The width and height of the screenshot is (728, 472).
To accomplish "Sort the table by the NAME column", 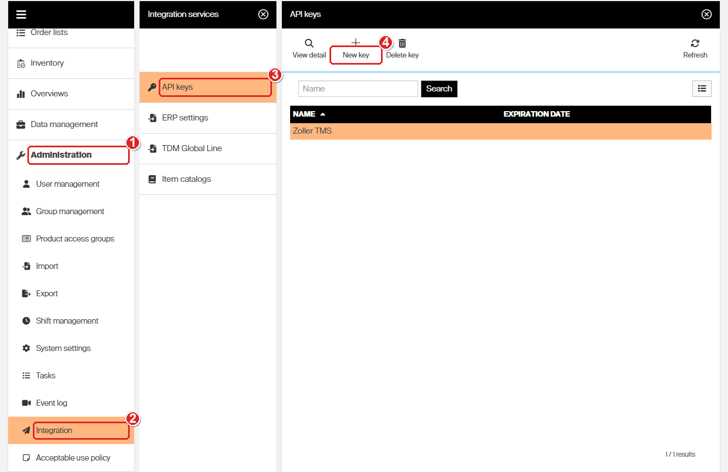I will pos(309,114).
